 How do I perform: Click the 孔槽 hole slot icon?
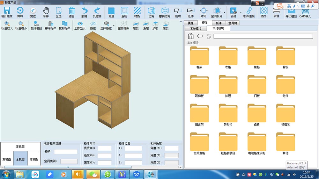(234, 11)
